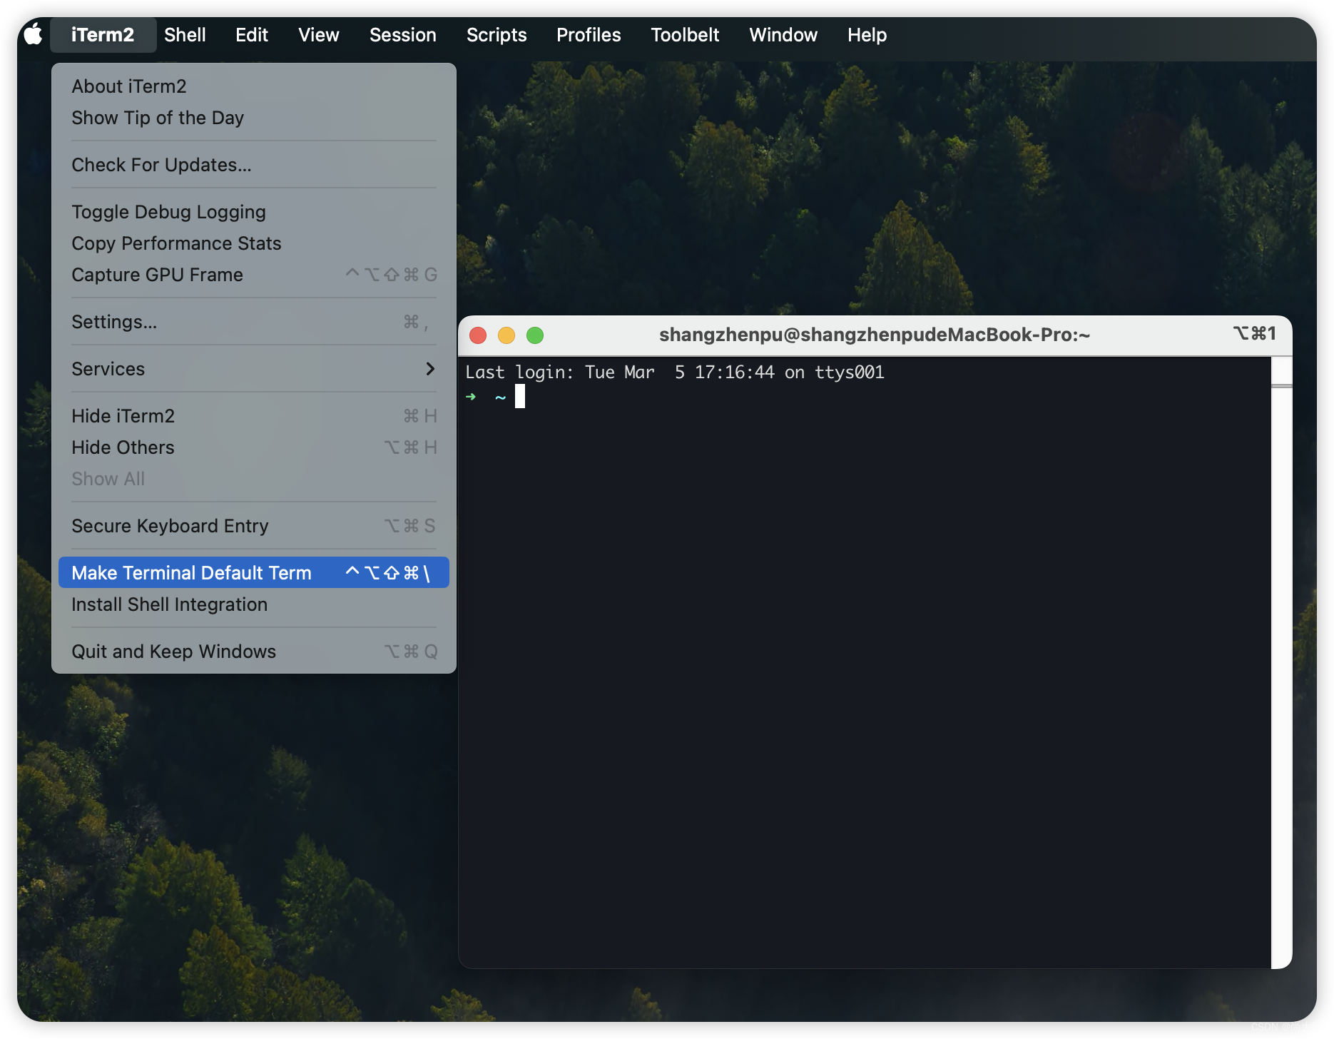
Task: Select Quit and Keep Windows
Action: [x=173, y=651]
